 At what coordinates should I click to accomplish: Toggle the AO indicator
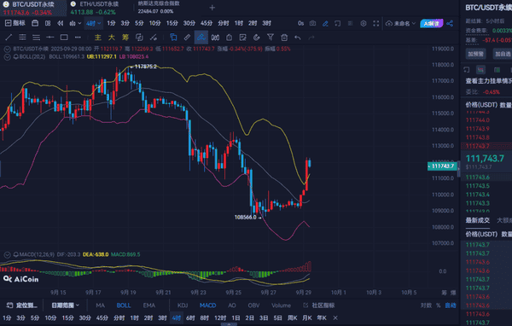[x=232, y=306]
